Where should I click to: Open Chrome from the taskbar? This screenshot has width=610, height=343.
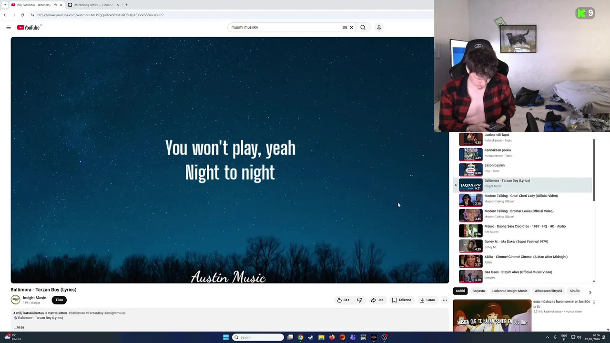tap(300, 337)
